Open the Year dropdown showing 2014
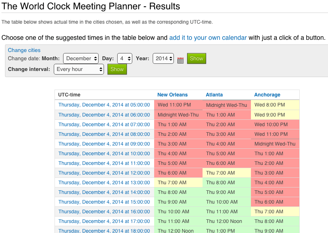The width and height of the screenshot is (328, 233). click(x=163, y=58)
